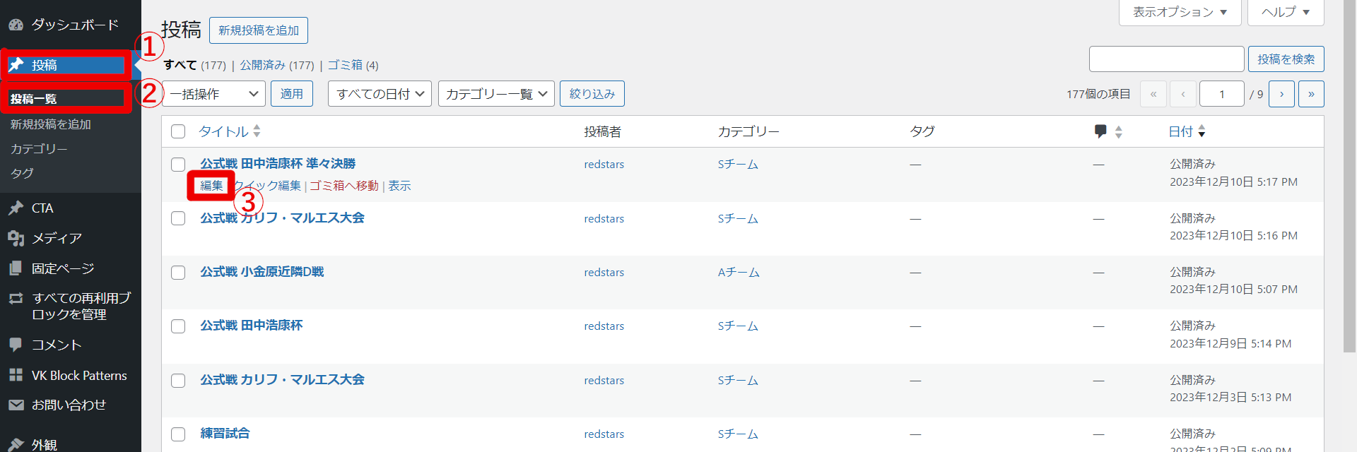Open Media via its sidebar icon

point(16,239)
